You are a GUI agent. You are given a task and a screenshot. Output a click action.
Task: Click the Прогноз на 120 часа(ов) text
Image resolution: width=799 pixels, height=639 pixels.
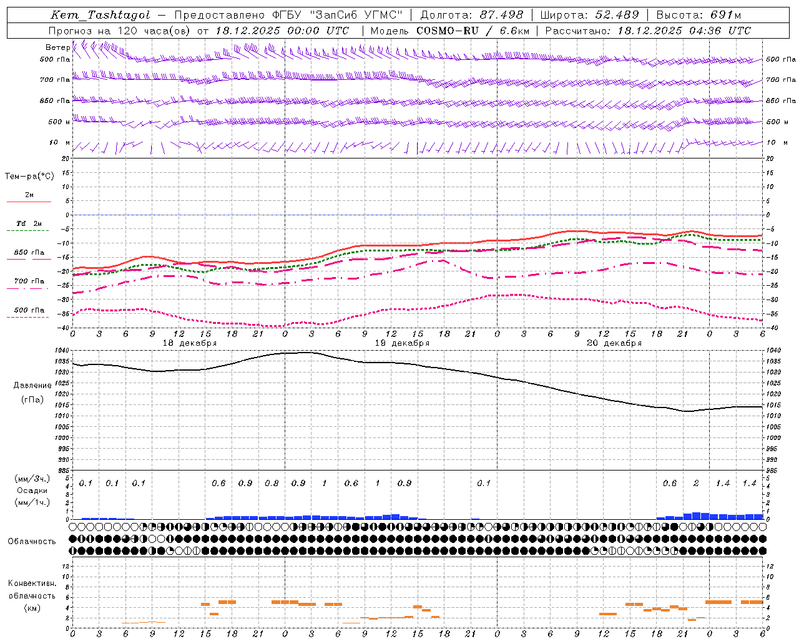click(120, 31)
